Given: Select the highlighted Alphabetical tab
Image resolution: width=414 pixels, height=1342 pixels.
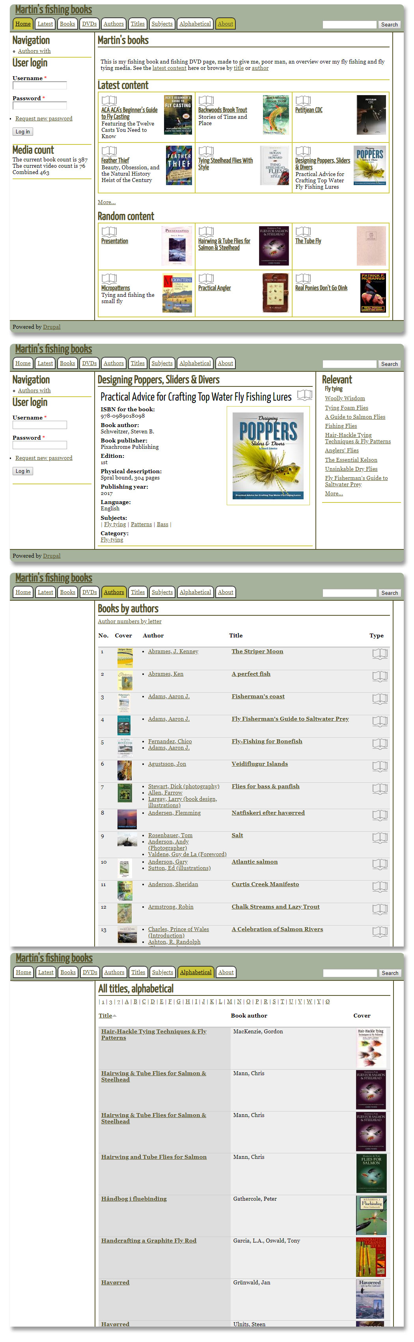Looking at the screenshot, I should click(196, 972).
